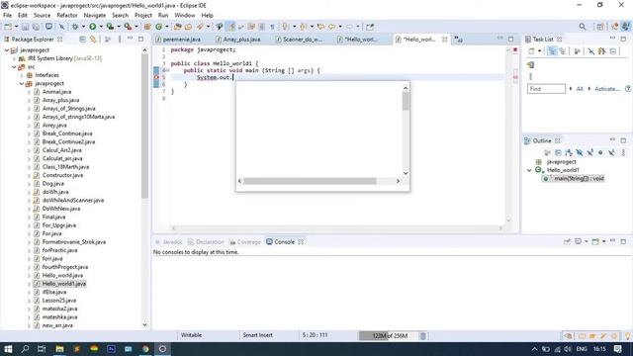The height and width of the screenshot is (356, 633).
Task: Open the File menu
Action: click(x=7, y=15)
